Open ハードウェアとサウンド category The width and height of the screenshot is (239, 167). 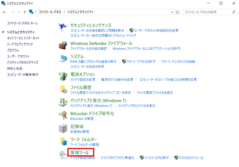[20, 44]
